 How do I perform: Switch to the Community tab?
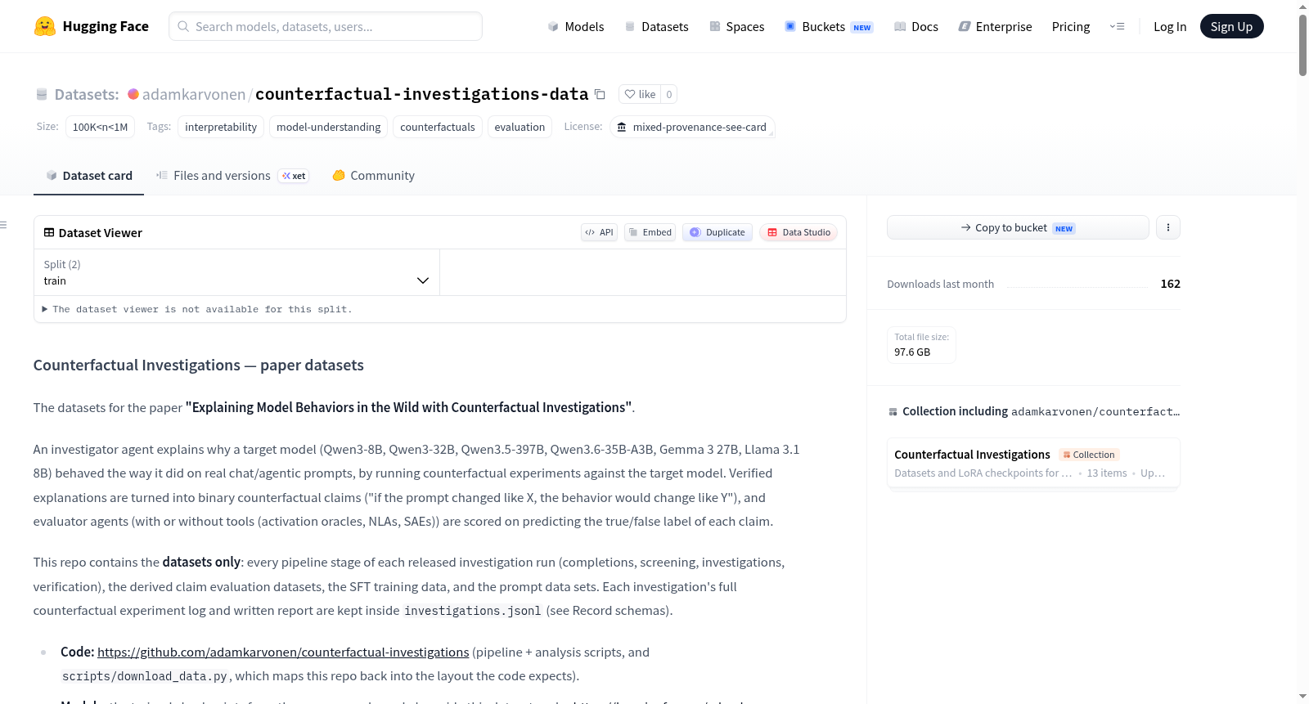click(x=374, y=175)
